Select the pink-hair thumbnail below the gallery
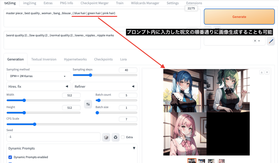The image size is (279, 163). click(x=221, y=161)
